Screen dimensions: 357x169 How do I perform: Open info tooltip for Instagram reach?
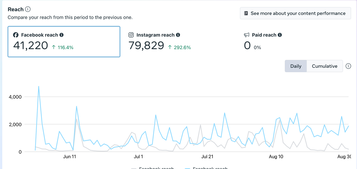[x=178, y=35]
